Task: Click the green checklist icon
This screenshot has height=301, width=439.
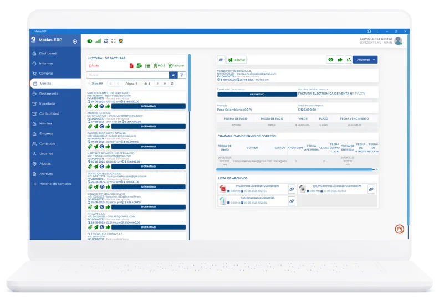Action: (x=147, y=65)
